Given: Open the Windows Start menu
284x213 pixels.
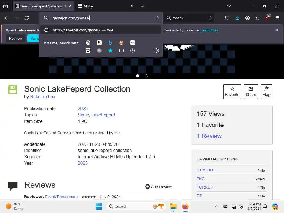Looking at the screenshot, I should click(x=99, y=206).
